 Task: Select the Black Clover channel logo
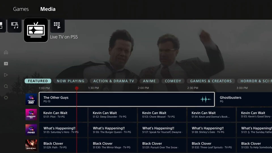click(x=31, y=145)
